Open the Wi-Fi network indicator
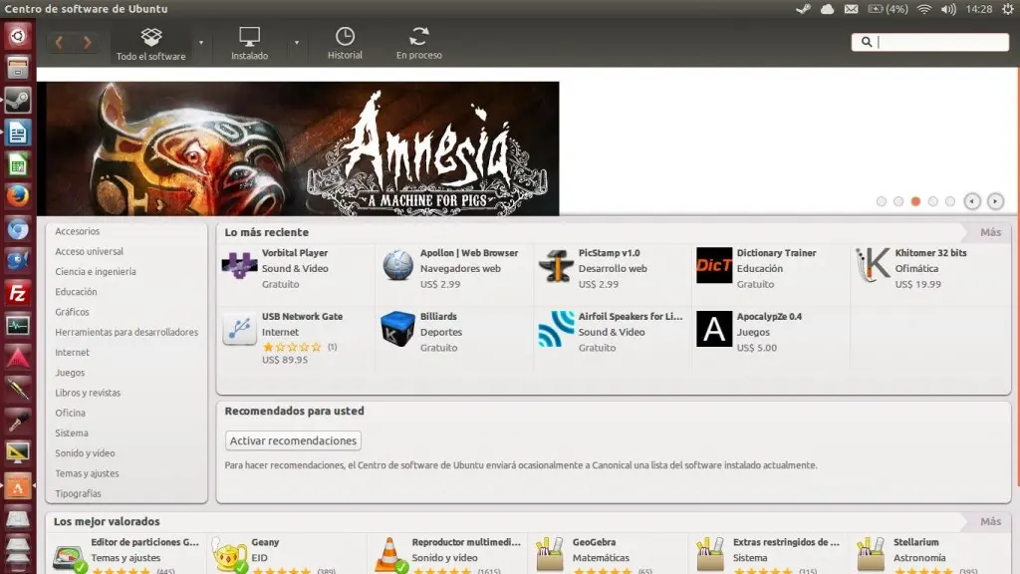The width and height of the screenshot is (1020, 574). [924, 9]
